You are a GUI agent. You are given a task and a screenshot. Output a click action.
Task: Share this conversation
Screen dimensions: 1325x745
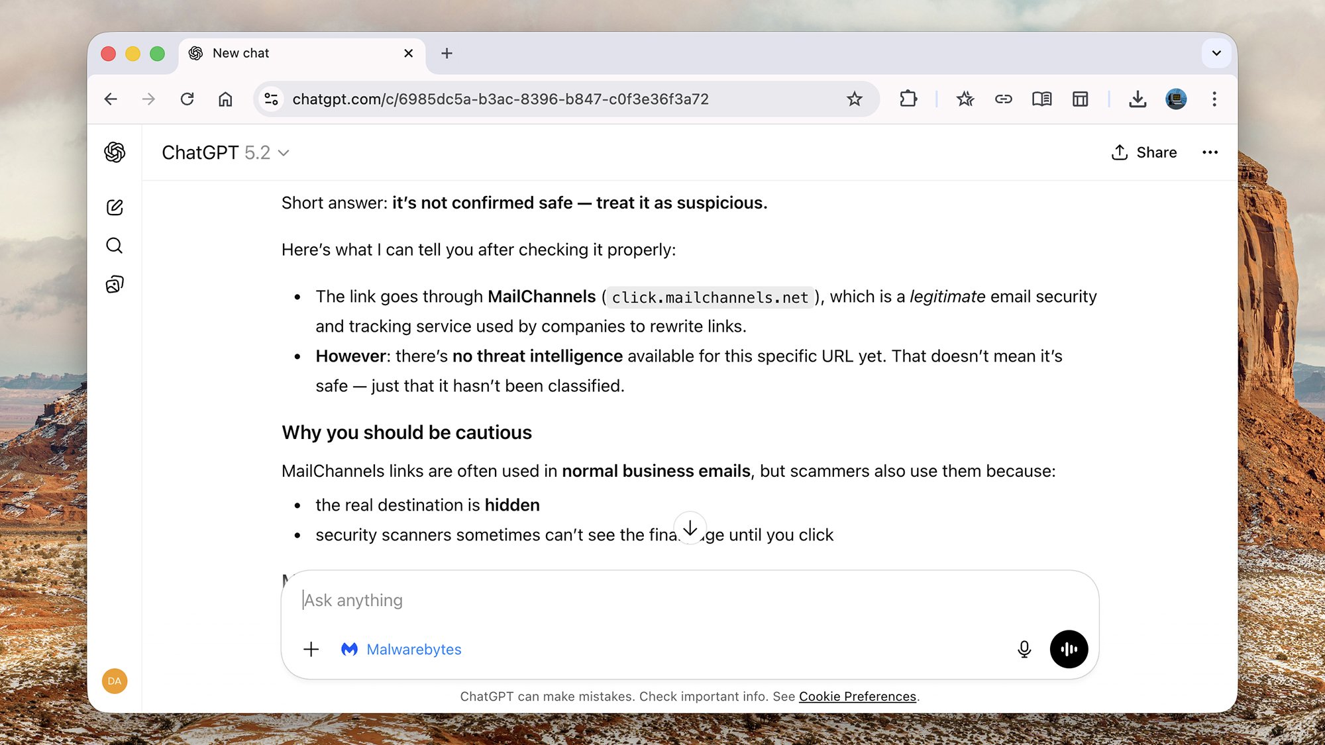[1144, 152]
